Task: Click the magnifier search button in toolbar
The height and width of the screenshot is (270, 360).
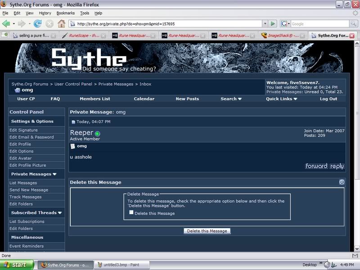Action: tap(353, 24)
